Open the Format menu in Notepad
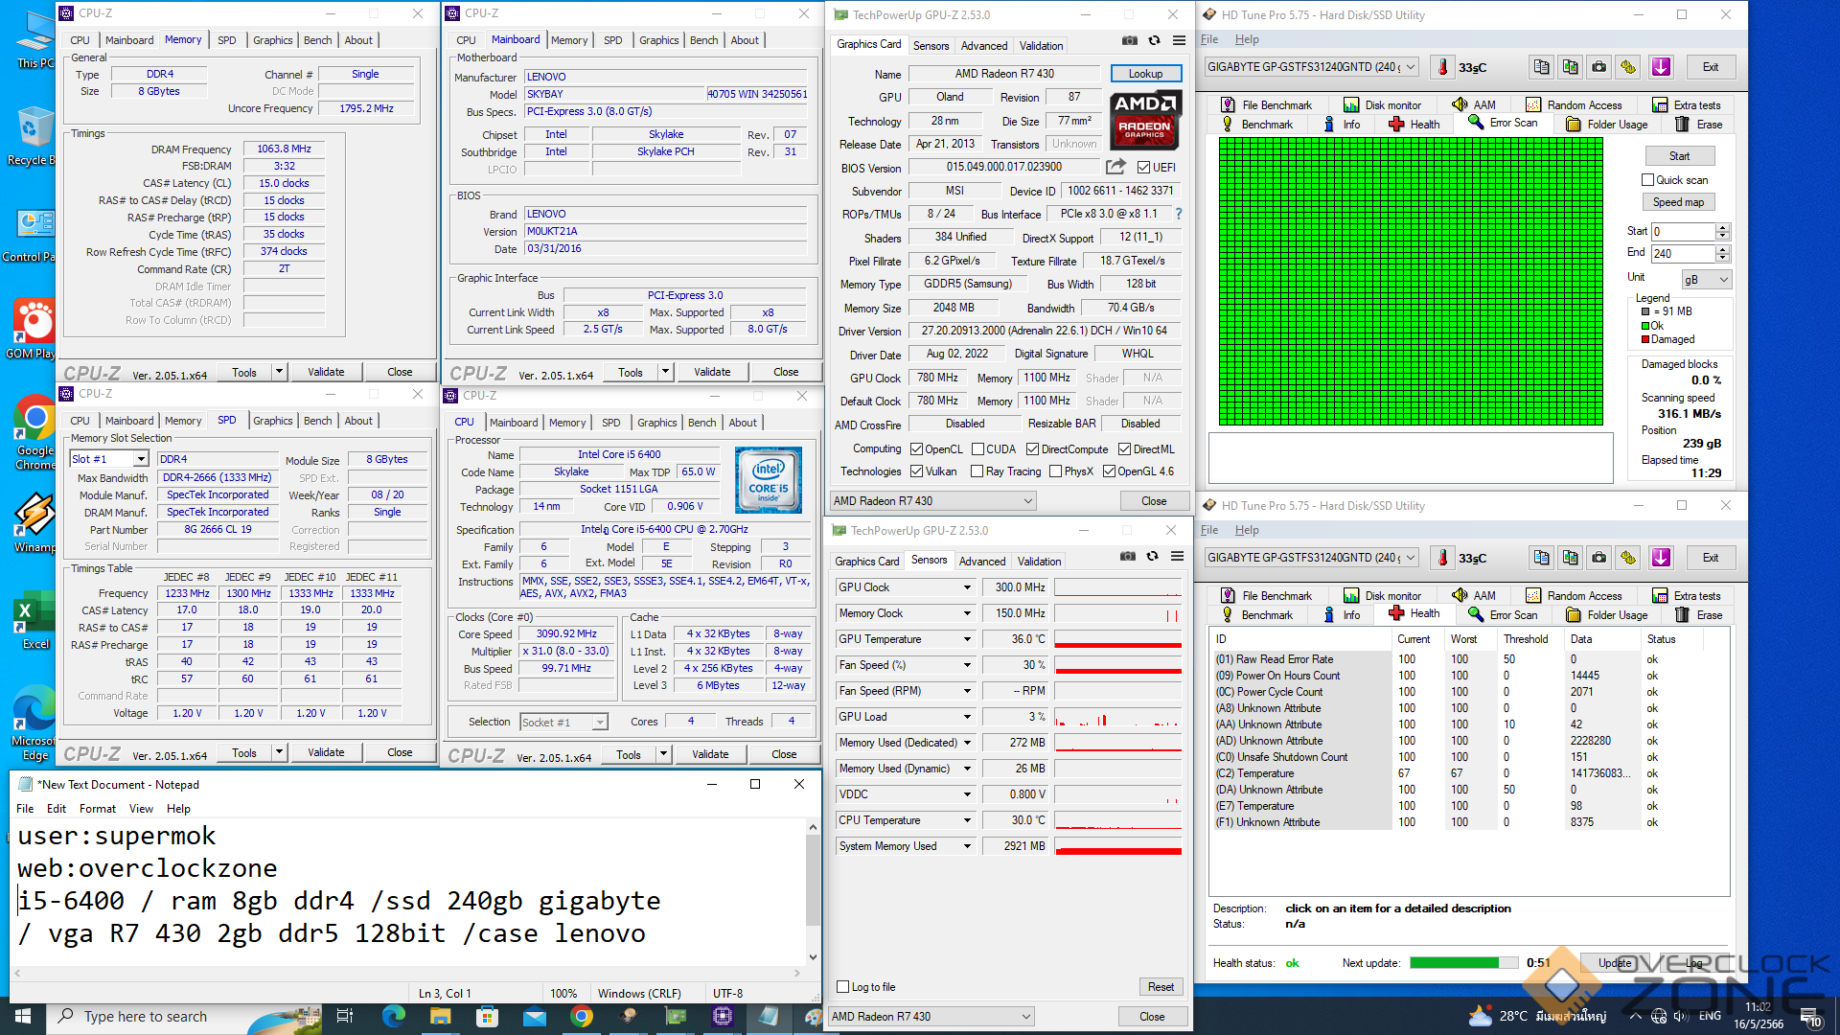The width and height of the screenshot is (1840, 1035). [97, 809]
